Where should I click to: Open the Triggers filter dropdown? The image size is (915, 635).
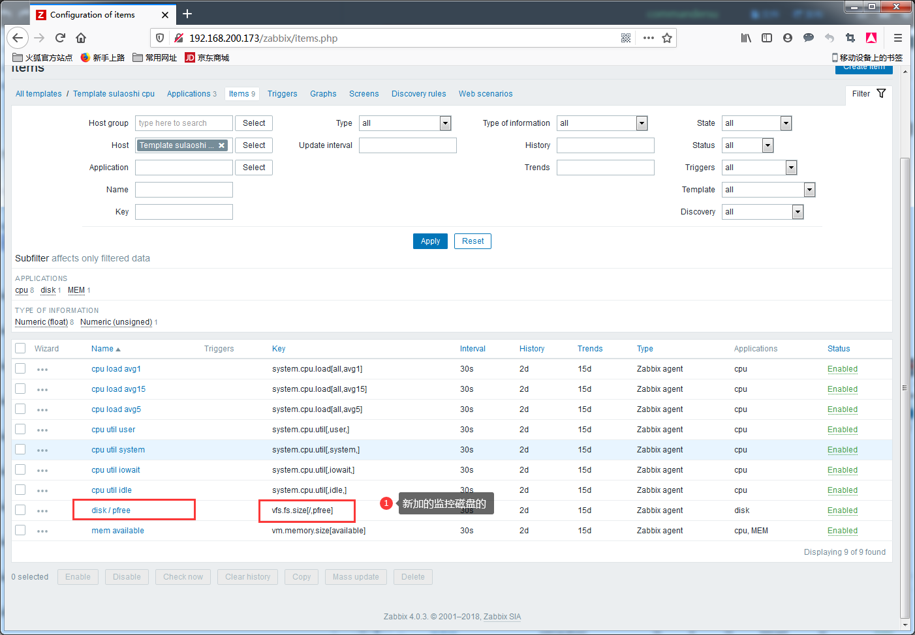760,168
